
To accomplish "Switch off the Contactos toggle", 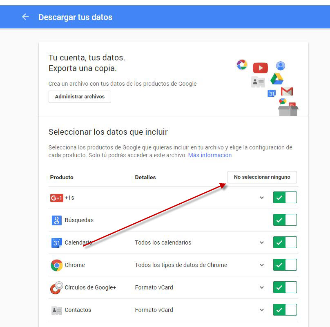I will (285, 310).
